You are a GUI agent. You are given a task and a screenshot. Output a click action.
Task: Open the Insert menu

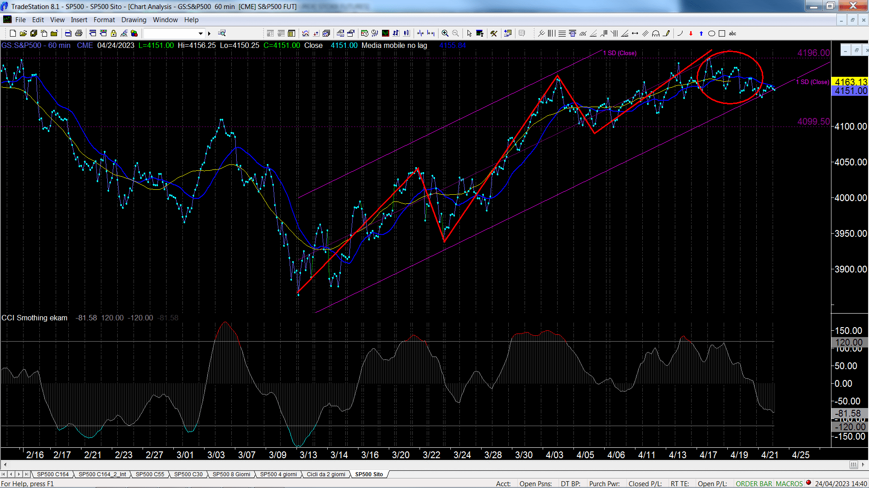pyautogui.click(x=79, y=20)
